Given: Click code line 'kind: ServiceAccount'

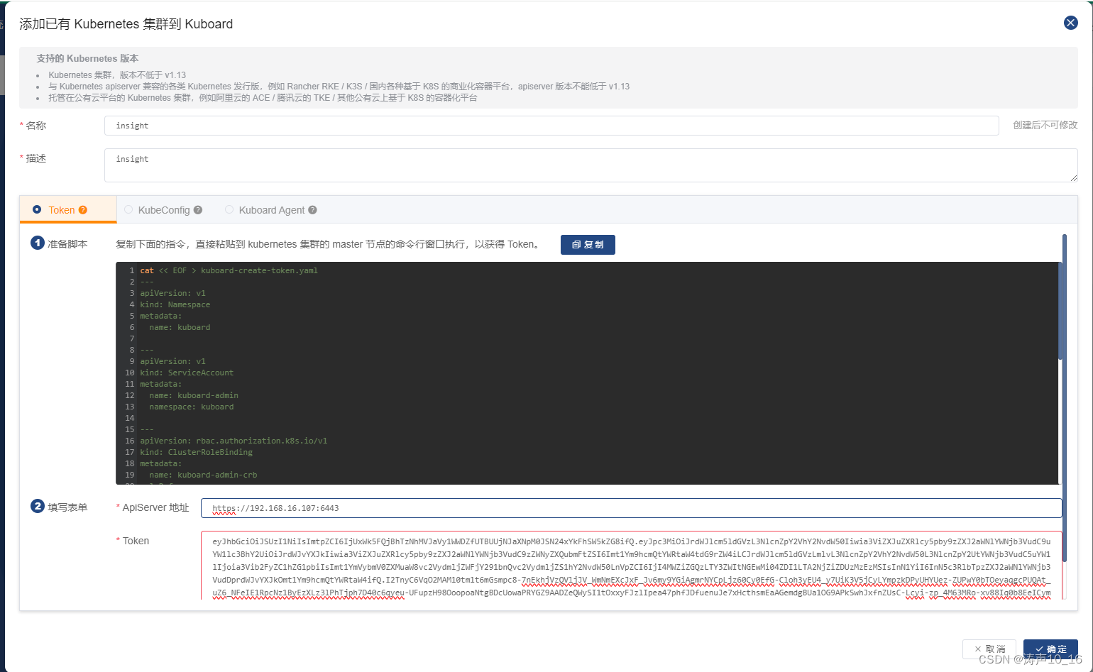Looking at the screenshot, I should [x=186, y=373].
